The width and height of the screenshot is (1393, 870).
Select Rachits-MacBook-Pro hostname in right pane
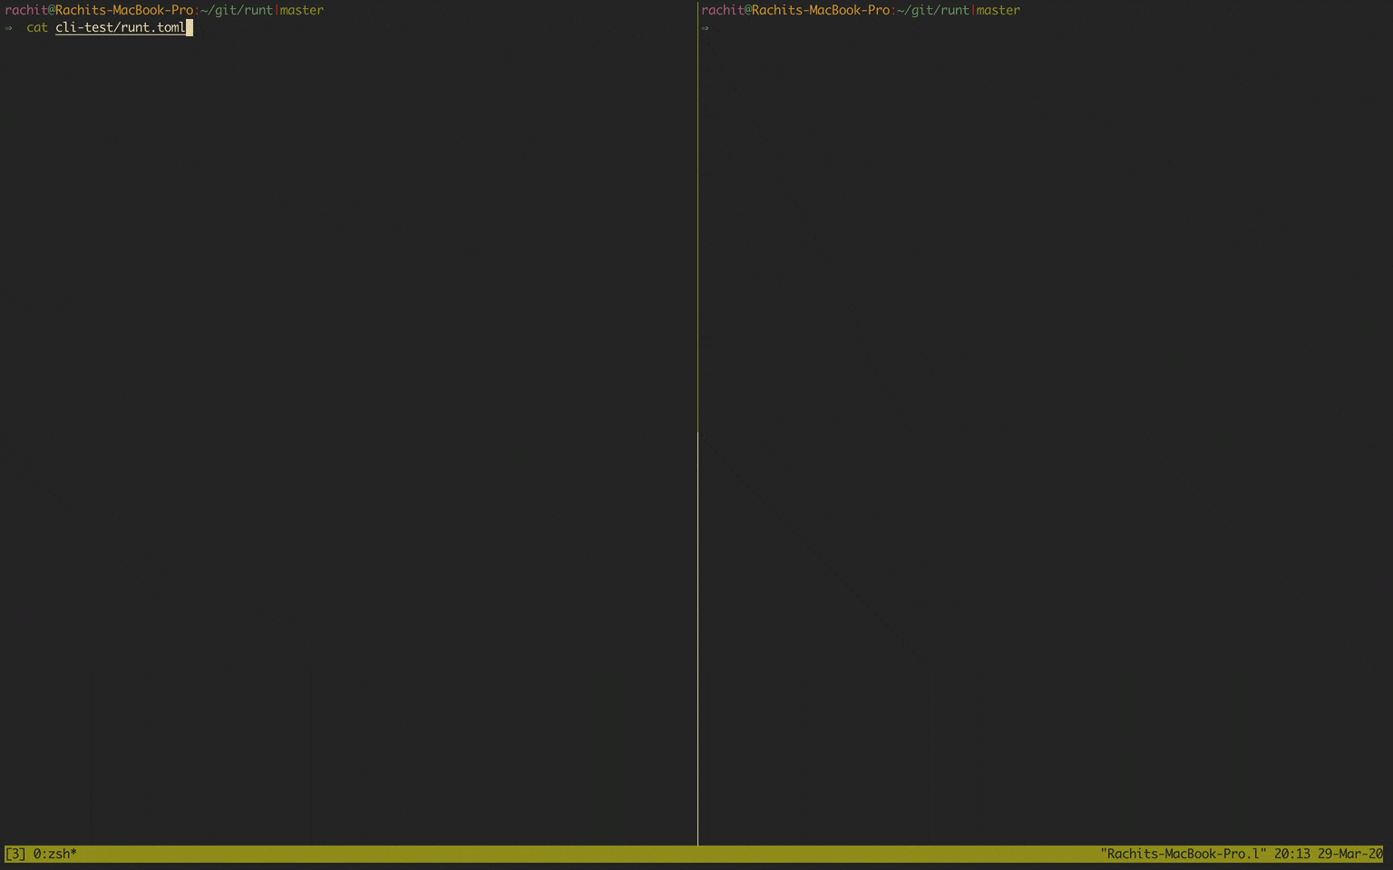pyautogui.click(x=821, y=10)
